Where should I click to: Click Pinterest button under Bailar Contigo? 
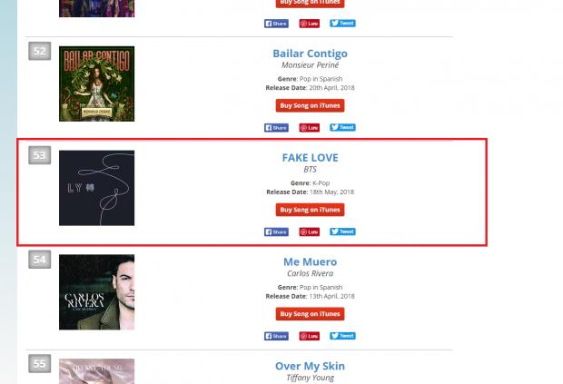point(309,128)
